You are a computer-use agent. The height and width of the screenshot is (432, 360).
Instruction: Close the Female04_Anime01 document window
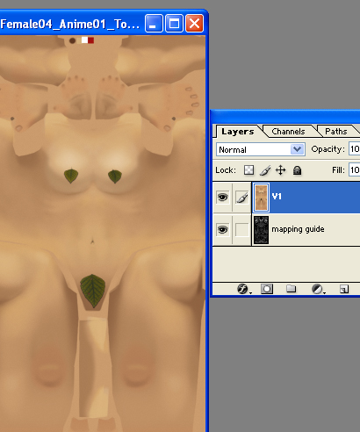[x=194, y=24]
